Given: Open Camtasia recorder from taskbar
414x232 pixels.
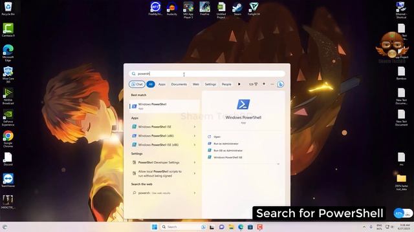Looking at the screenshot, I should [x=260, y=227].
